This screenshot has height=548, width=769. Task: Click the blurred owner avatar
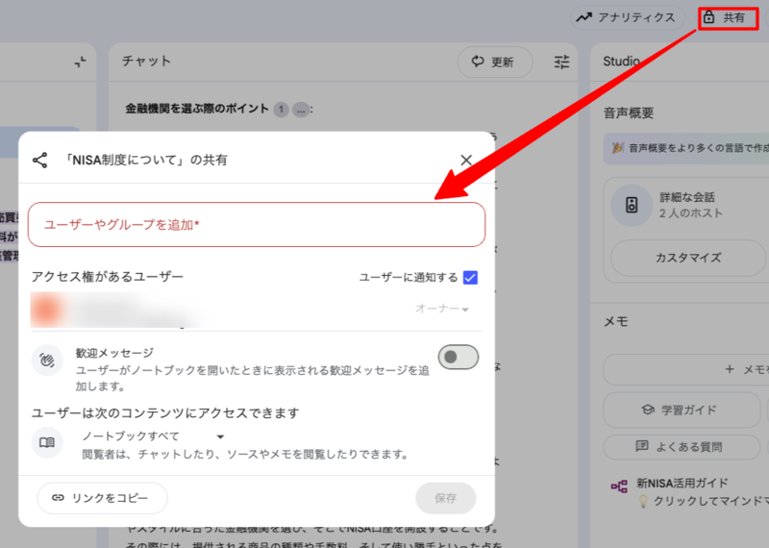[x=47, y=311]
